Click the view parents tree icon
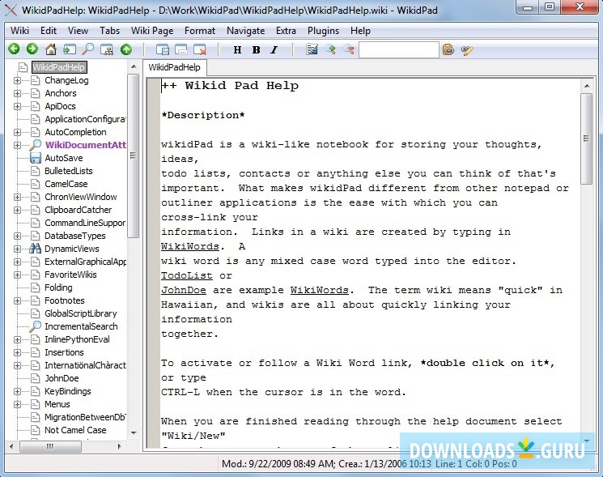Image resolution: width=603 pixels, height=477 pixels. [x=107, y=49]
